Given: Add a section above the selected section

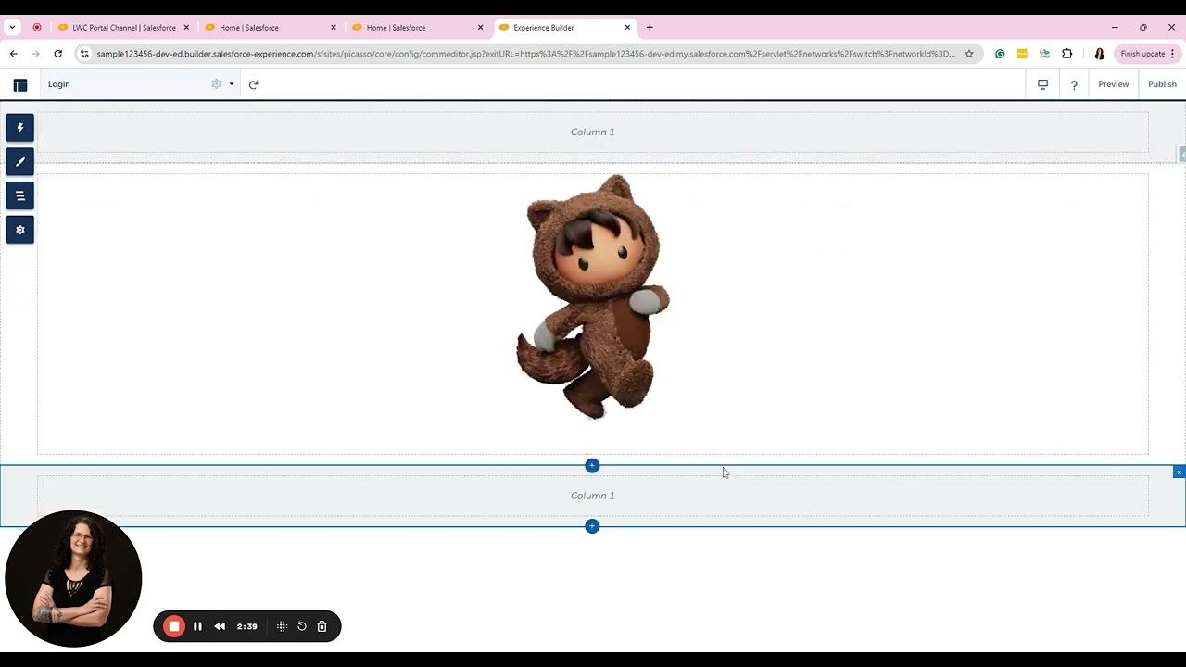Looking at the screenshot, I should click(592, 466).
